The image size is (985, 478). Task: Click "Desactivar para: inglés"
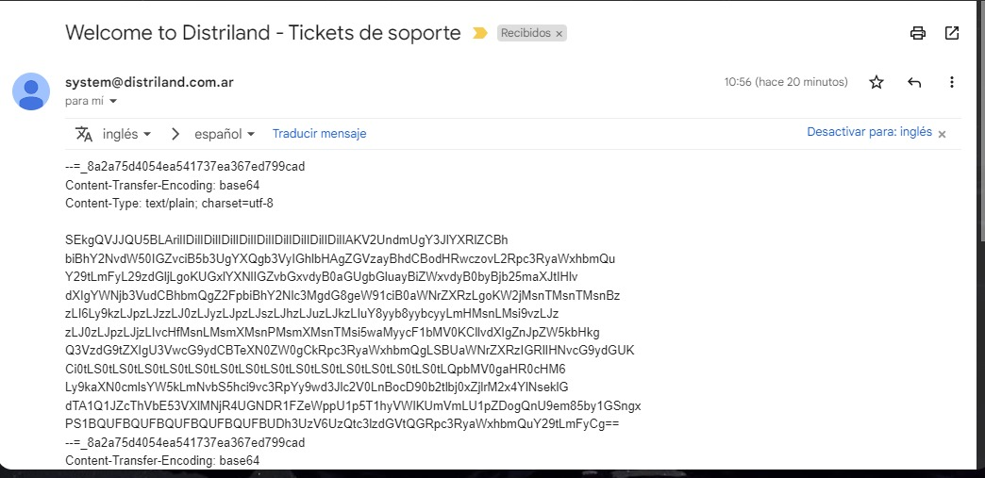coord(869,133)
